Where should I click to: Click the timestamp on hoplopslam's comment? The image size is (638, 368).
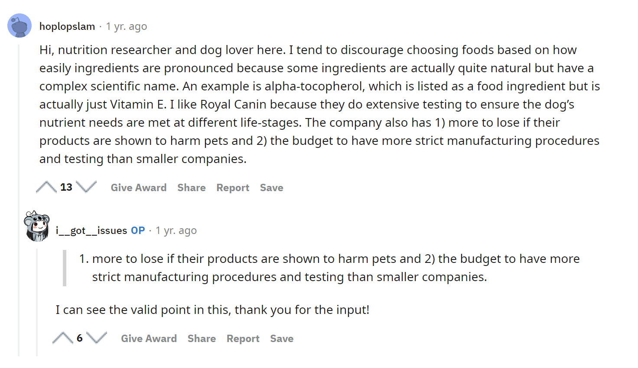(x=127, y=26)
